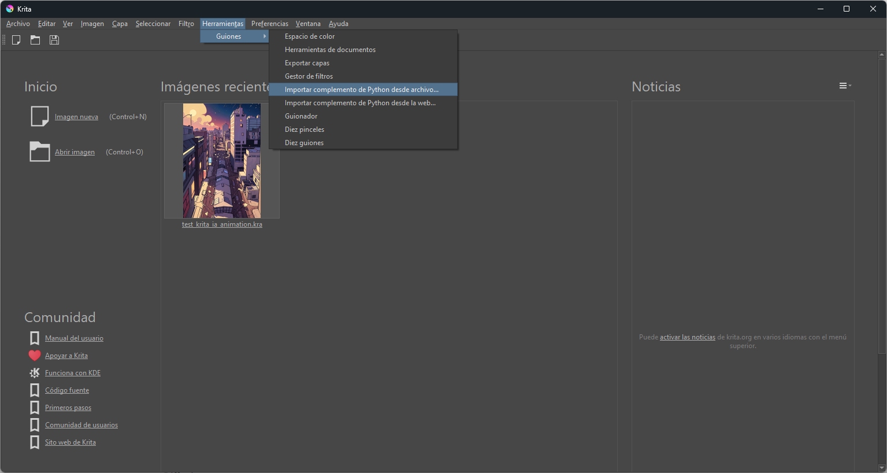Choose Importar complemento de Python desde archivo
887x473 pixels.
363,90
